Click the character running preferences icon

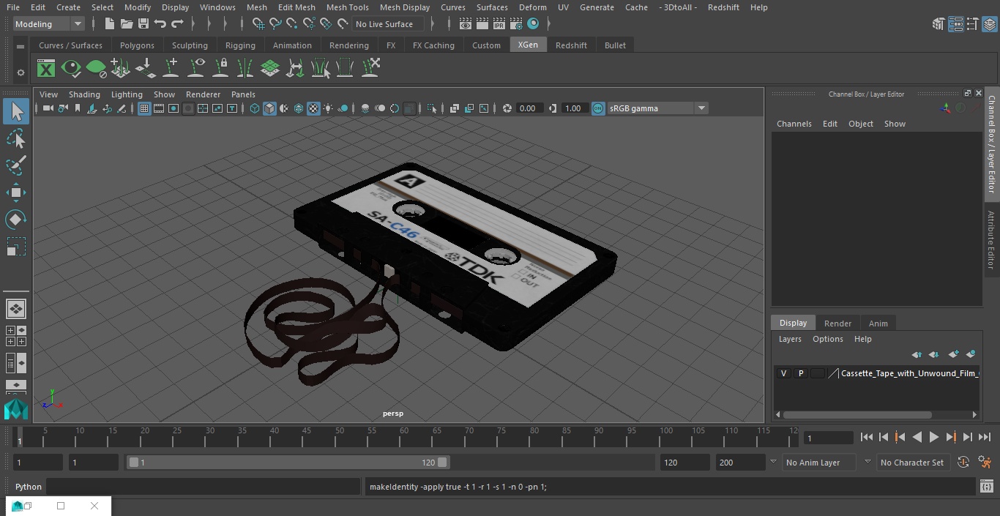[x=985, y=463]
